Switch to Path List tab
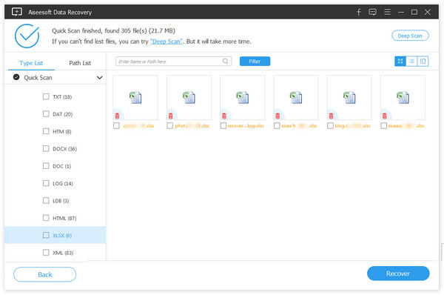444x295 pixels. tap(80, 63)
